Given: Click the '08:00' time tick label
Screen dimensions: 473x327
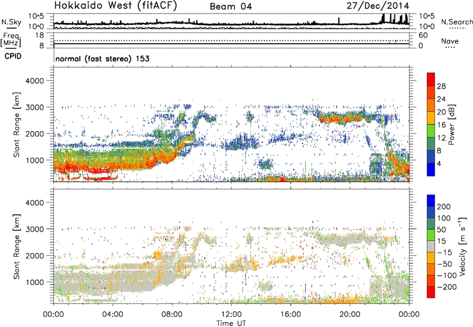Looking at the screenshot, I should tap(172, 315).
